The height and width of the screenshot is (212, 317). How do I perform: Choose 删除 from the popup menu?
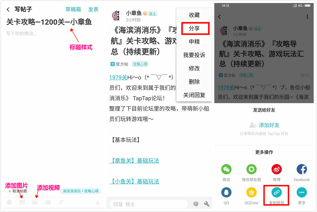click(194, 82)
